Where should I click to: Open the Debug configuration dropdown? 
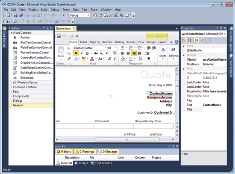(88, 15)
